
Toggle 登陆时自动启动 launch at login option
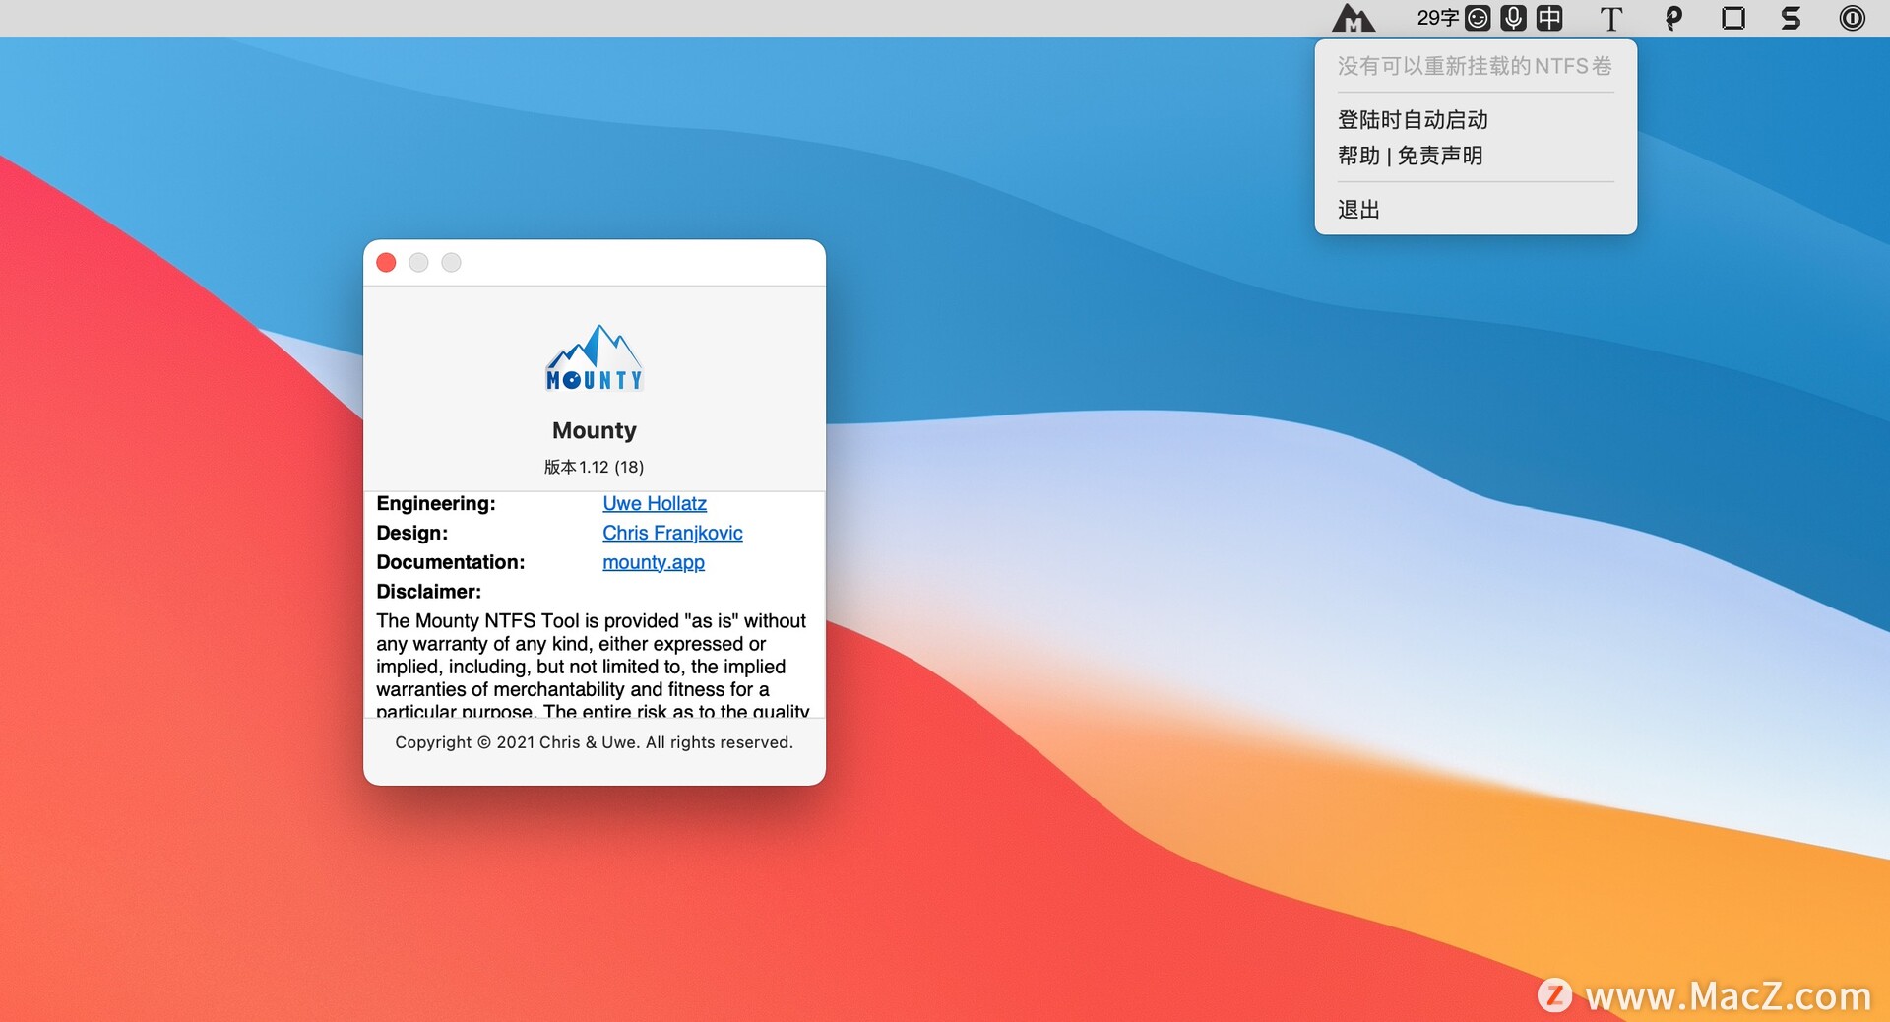tap(1476, 120)
